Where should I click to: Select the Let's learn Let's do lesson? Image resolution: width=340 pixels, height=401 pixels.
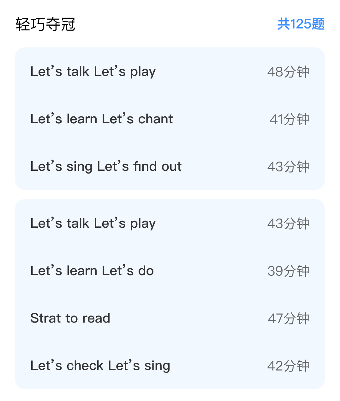(x=92, y=271)
